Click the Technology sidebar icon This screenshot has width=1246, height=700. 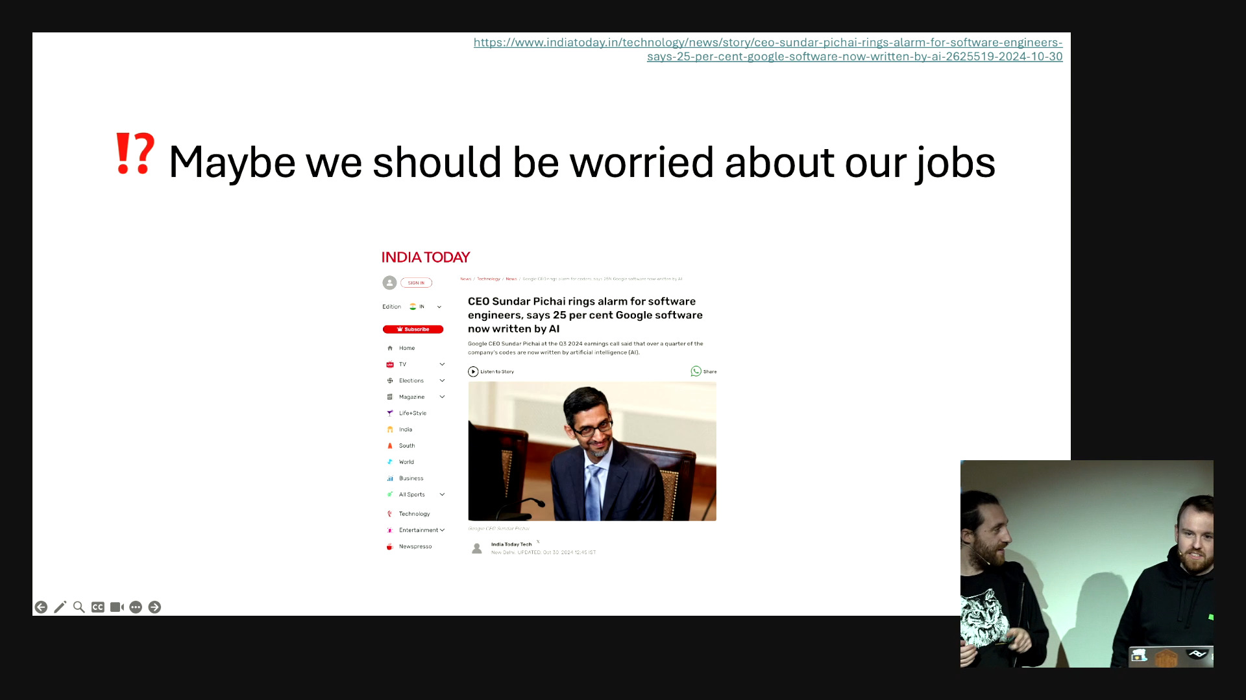[390, 514]
